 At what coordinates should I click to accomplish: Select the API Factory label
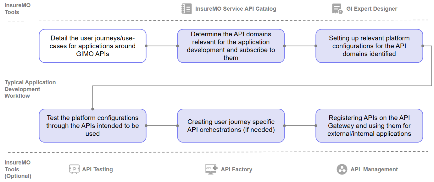click(x=236, y=169)
